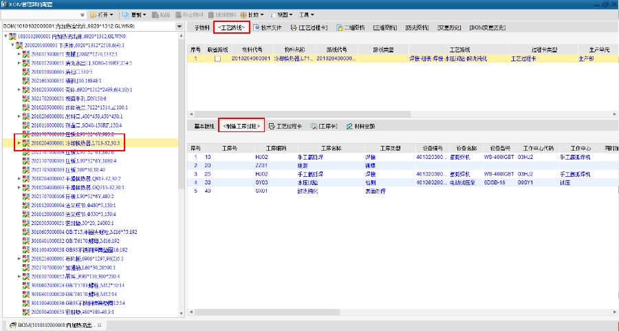Switch to the 子物料 tab

coord(200,28)
